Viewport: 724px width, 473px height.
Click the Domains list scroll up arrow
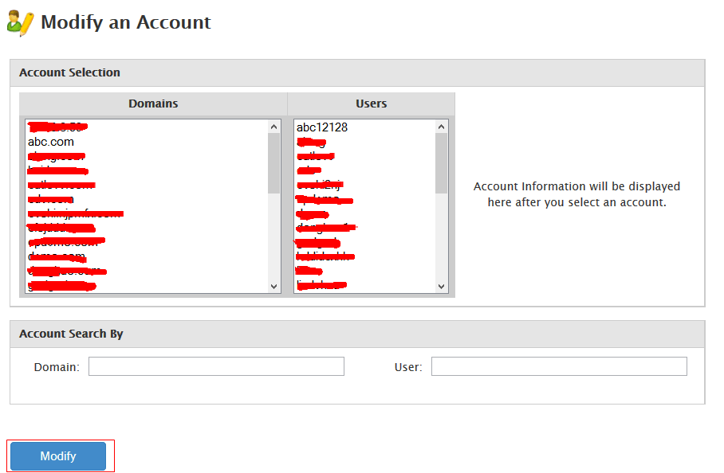[x=274, y=127]
